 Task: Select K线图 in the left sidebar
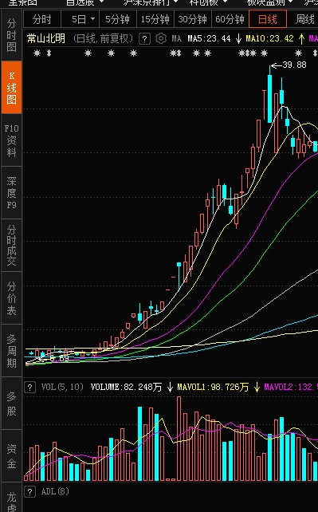tap(11, 88)
